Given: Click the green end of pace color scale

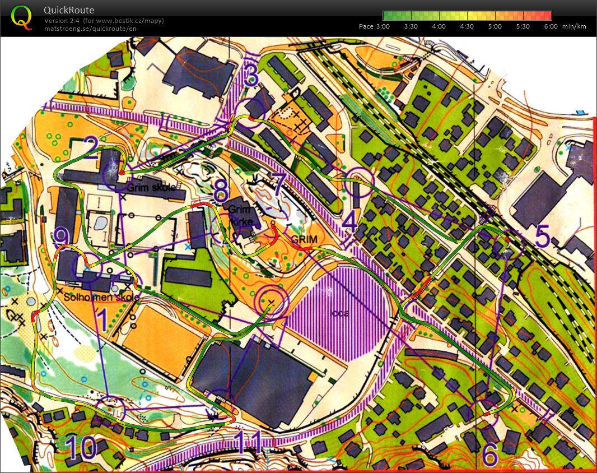Looking at the screenshot, I should click(388, 16).
